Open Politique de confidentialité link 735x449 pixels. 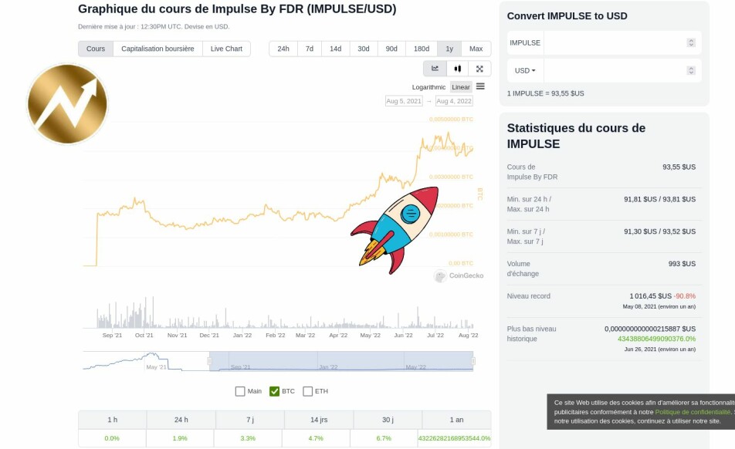(x=693, y=412)
